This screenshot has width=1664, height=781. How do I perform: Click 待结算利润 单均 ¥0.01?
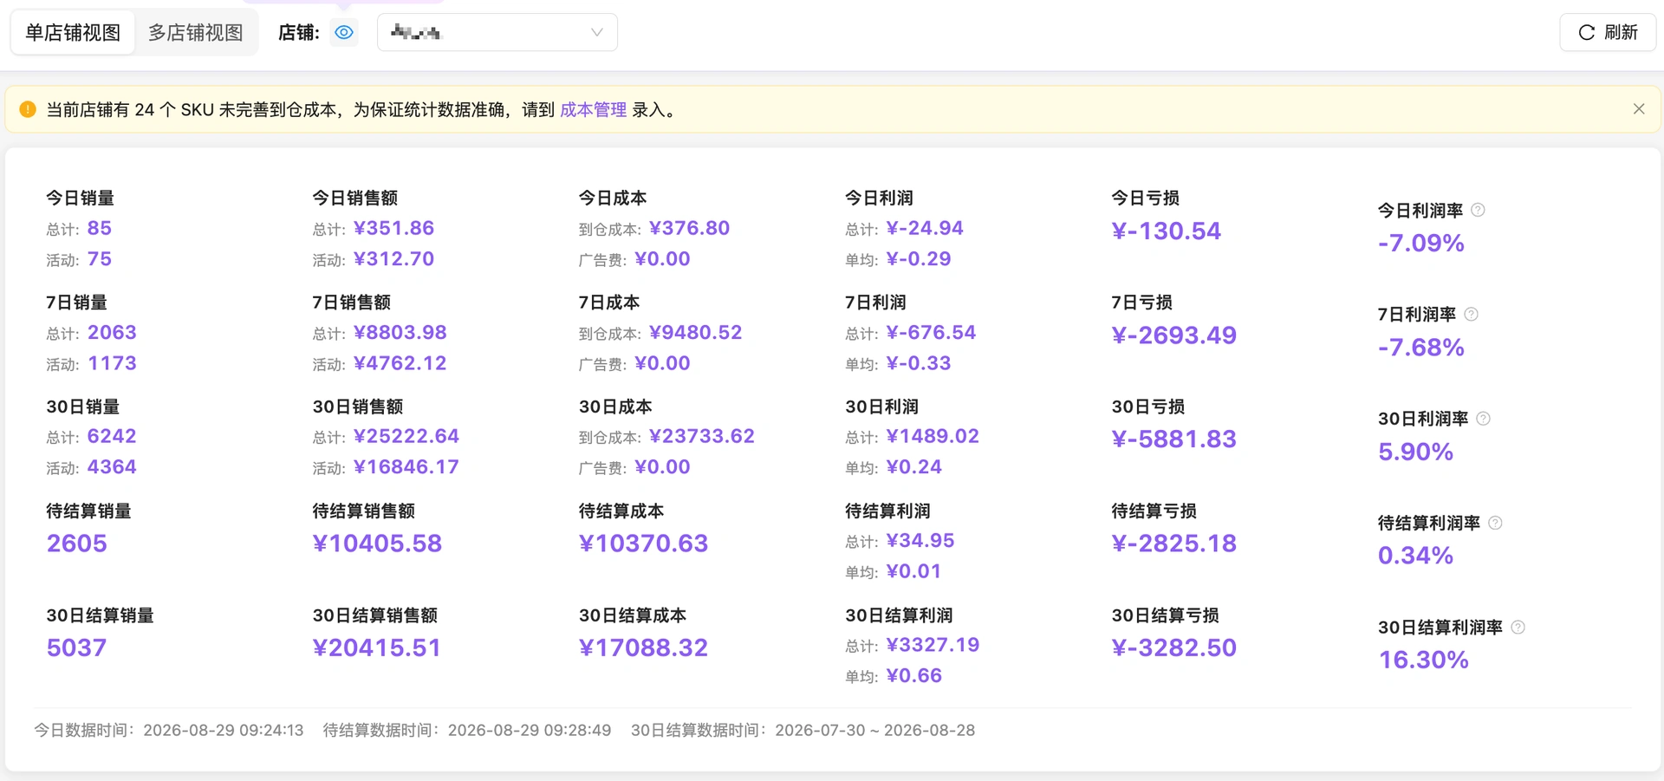914,571
